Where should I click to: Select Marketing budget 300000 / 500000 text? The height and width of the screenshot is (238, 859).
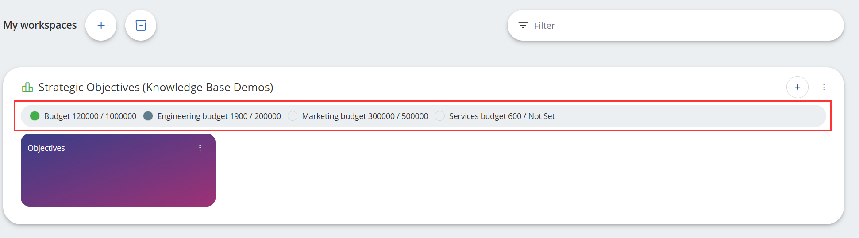tap(365, 116)
